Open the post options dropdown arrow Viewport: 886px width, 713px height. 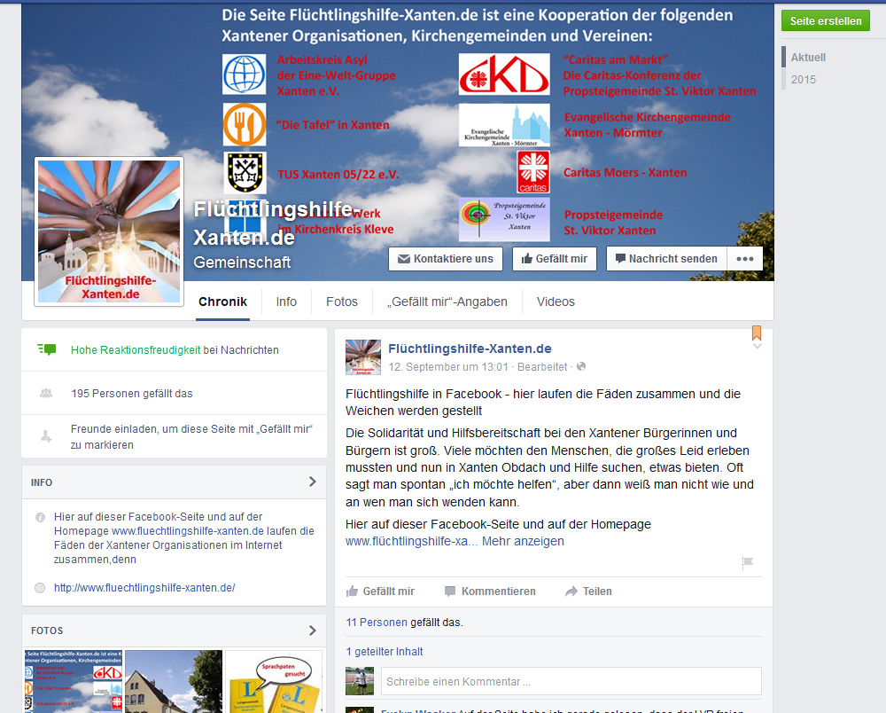(758, 346)
